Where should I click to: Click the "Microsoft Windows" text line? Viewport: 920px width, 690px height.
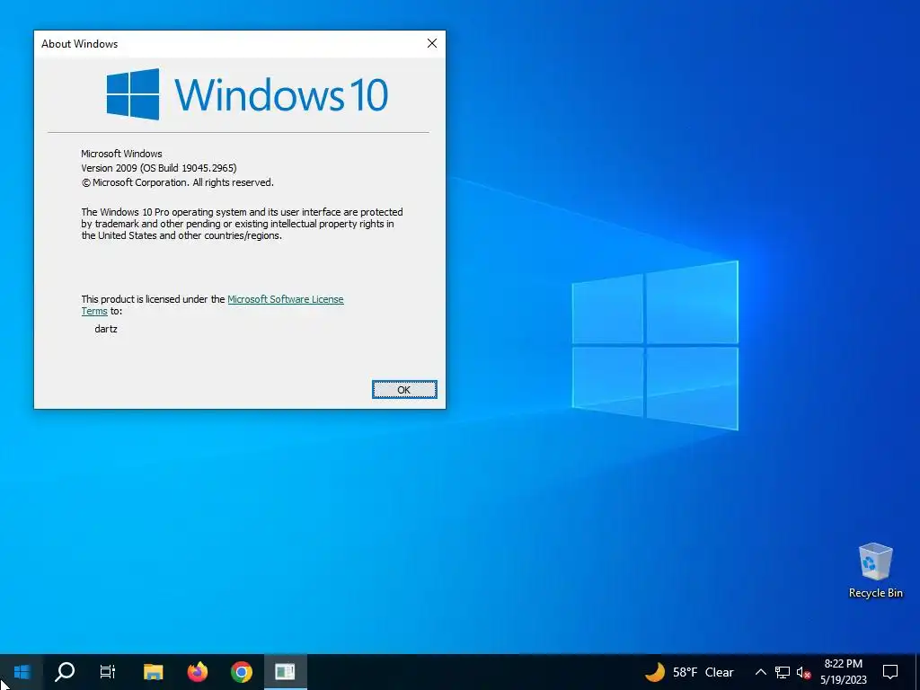click(x=121, y=154)
